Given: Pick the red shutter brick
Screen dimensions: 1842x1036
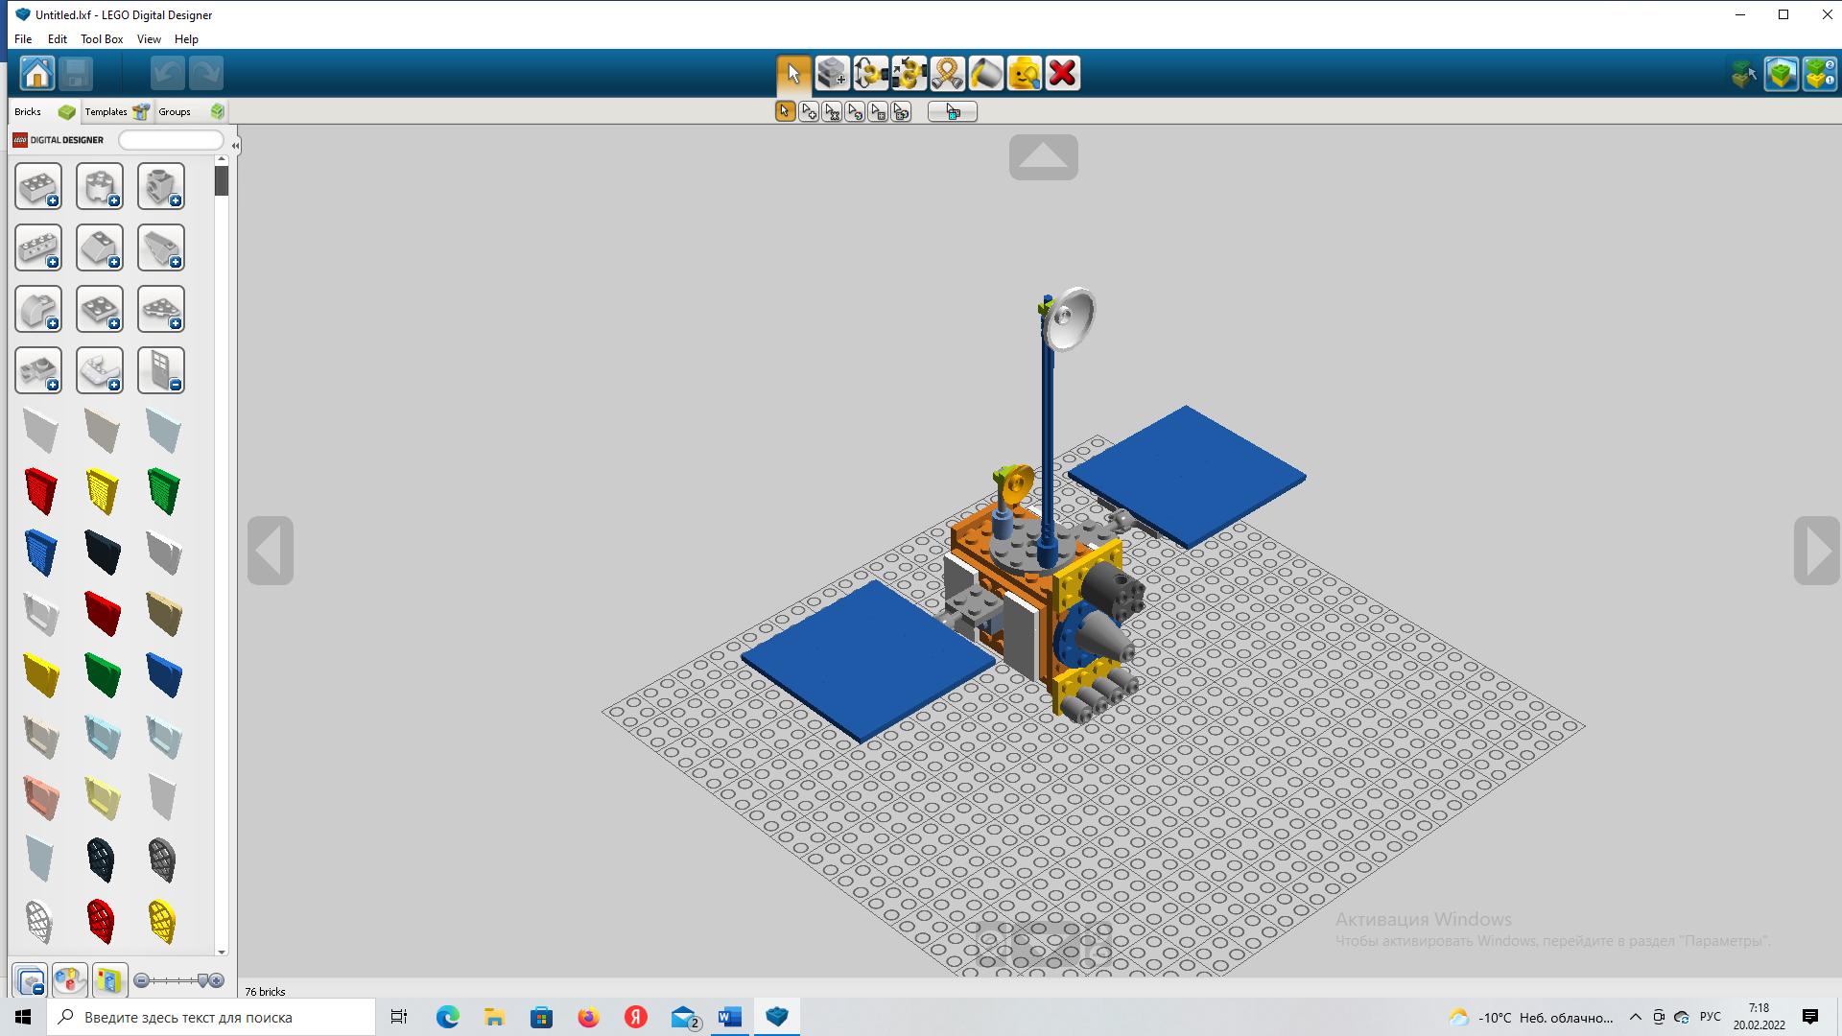Looking at the screenshot, I should [x=41, y=491].
